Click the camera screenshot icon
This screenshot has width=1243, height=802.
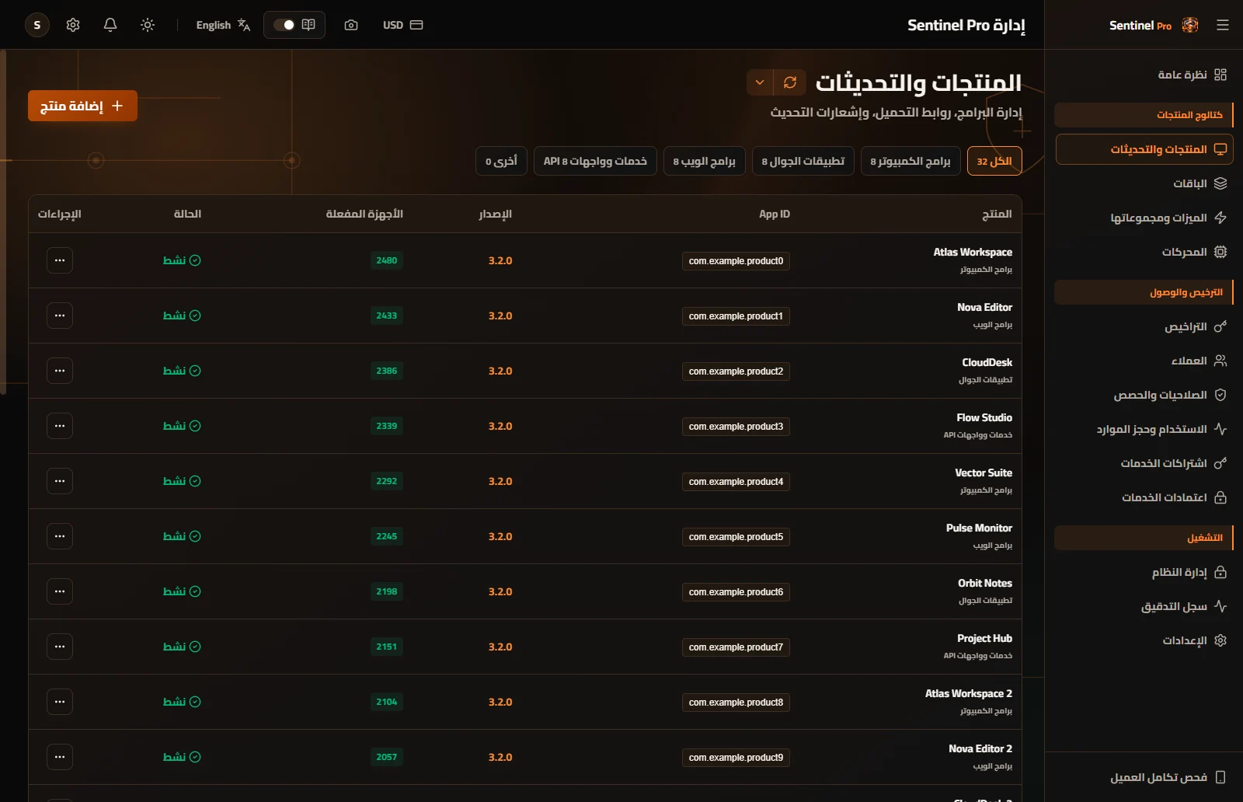pos(351,25)
